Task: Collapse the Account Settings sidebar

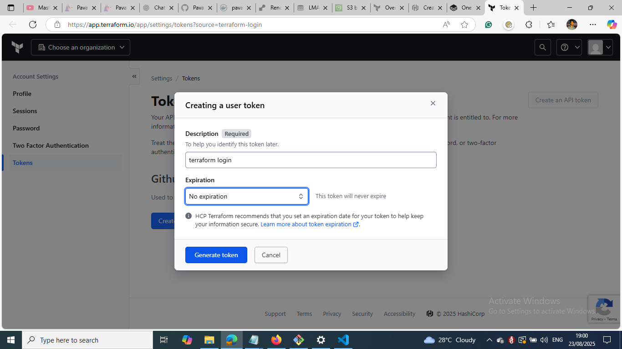Action: point(134,76)
